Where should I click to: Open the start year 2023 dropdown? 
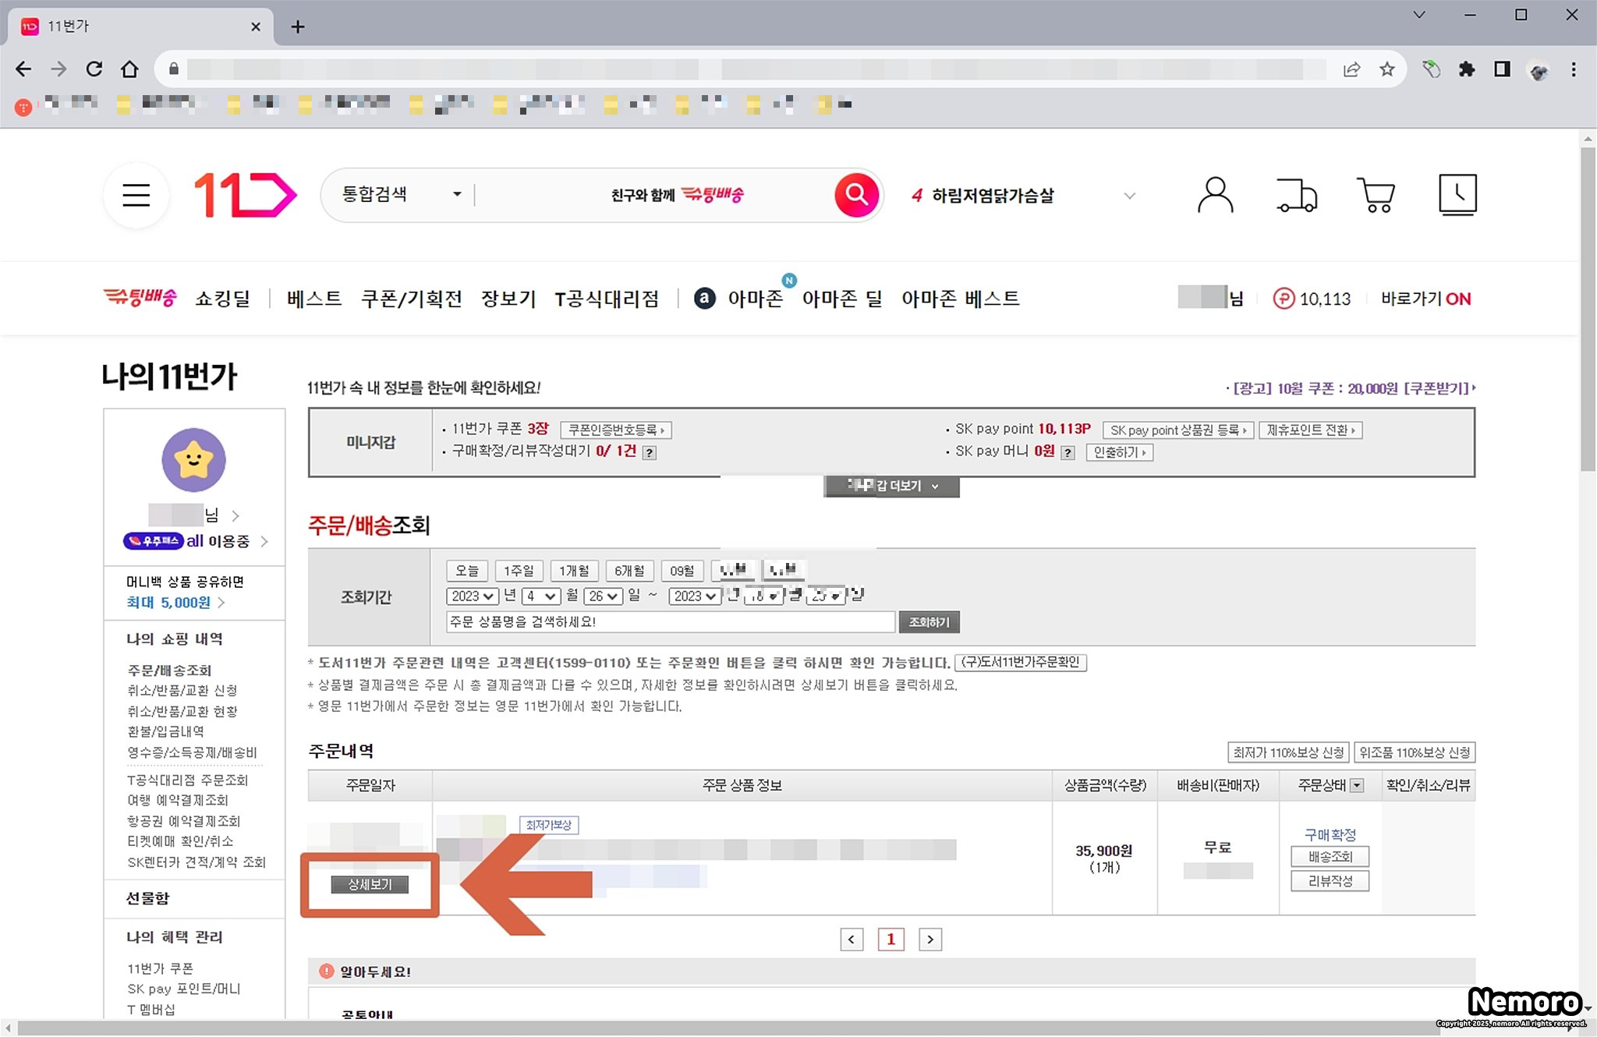pos(472,596)
